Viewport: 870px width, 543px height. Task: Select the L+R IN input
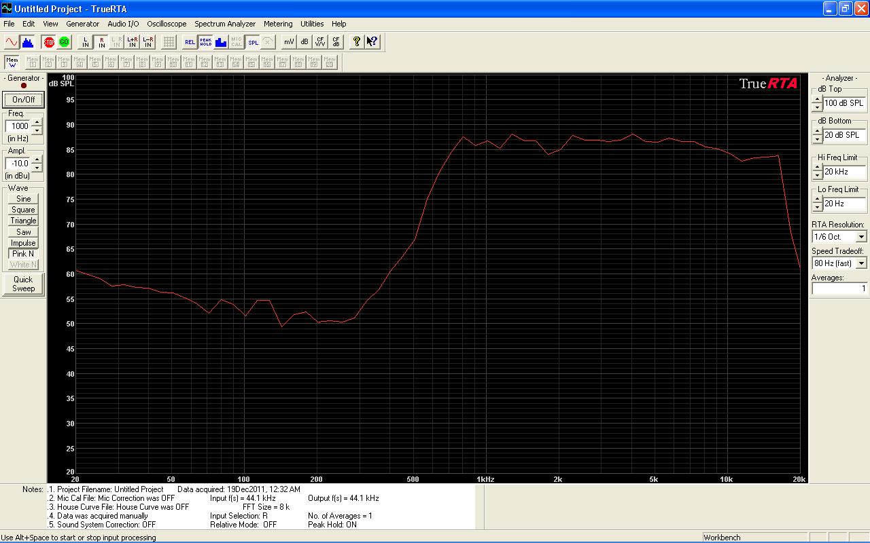click(133, 42)
